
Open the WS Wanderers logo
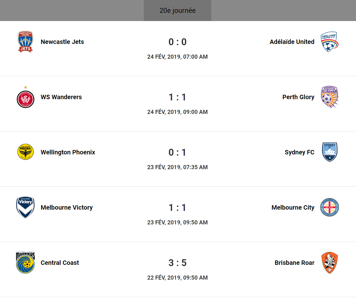[x=25, y=99]
